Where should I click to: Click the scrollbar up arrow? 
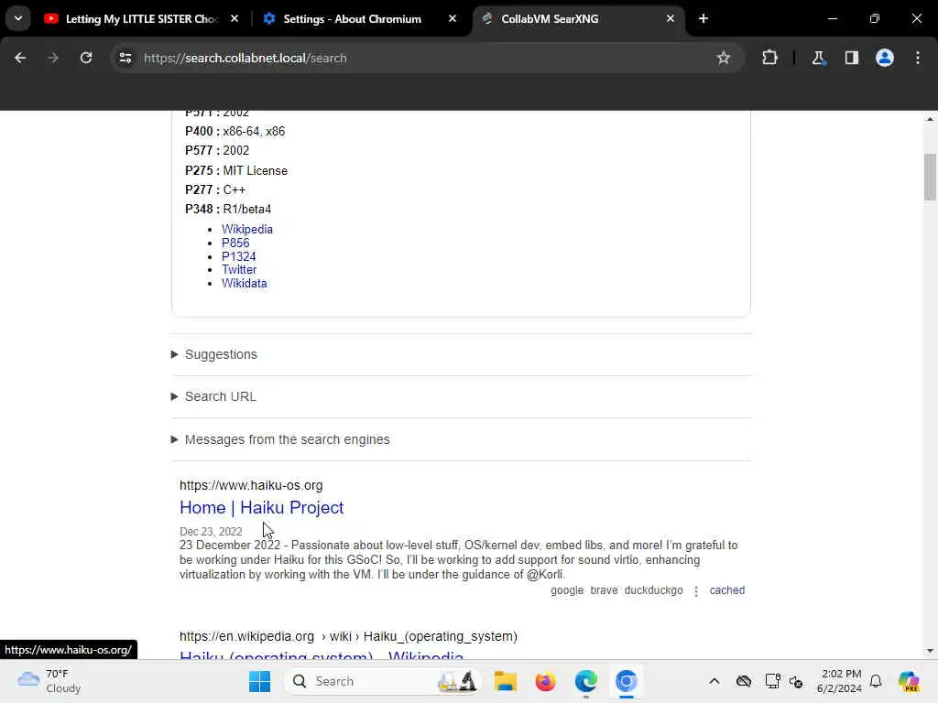pos(930,120)
